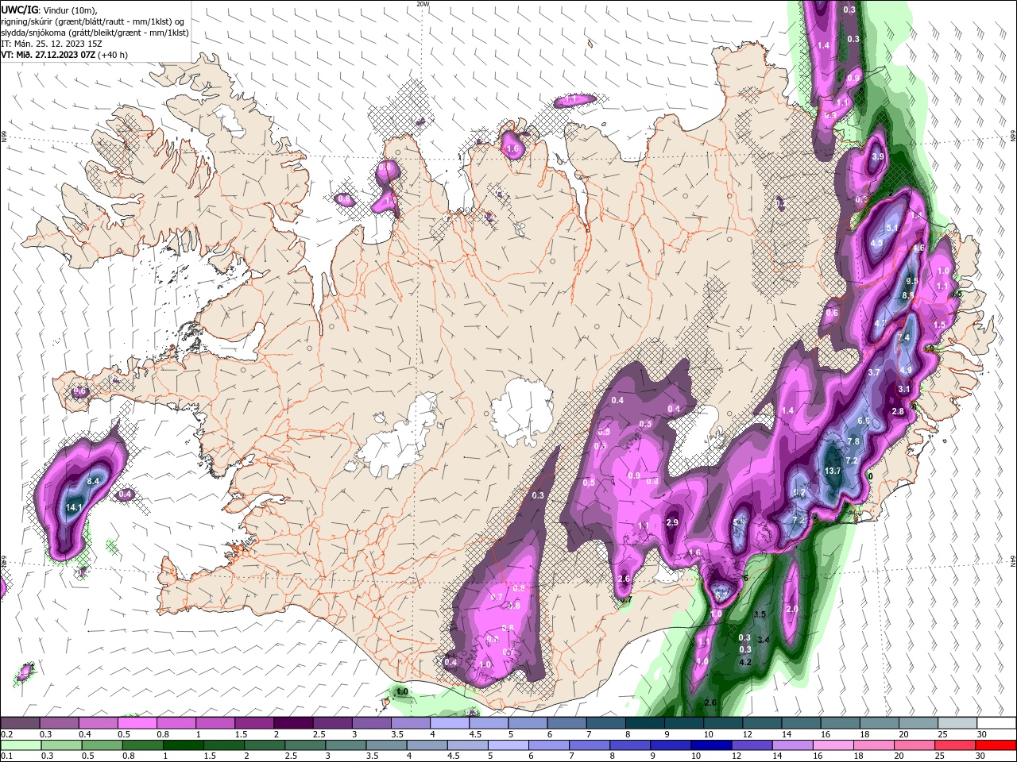Click the light purple swatch labeled 14 on lower scale
Image resolution: width=1017 pixels, height=762 pixels.
pos(791,745)
